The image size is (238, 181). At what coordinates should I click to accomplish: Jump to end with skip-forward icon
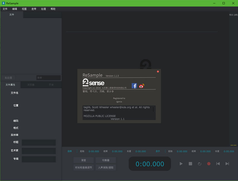227,164
